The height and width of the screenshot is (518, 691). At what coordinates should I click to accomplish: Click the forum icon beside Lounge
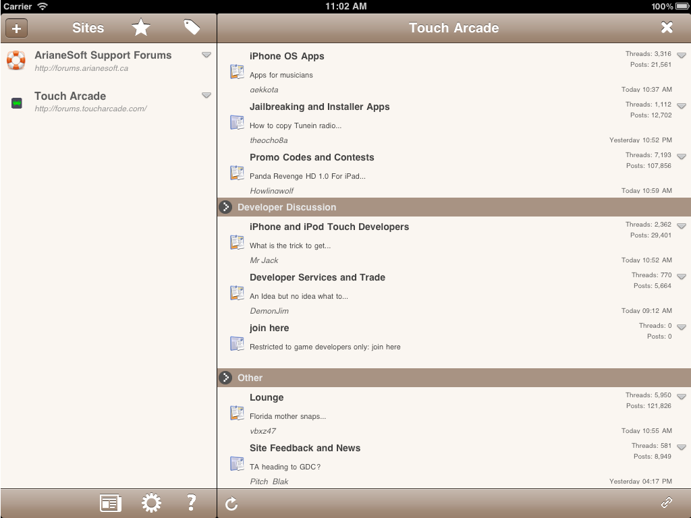(237, 413)
